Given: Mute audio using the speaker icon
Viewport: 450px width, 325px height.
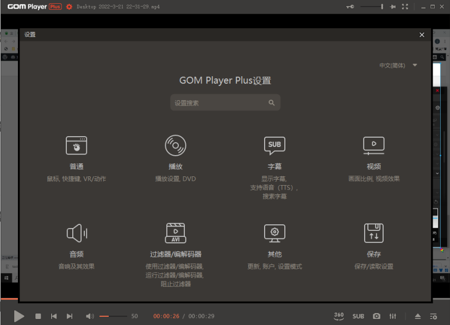Looking at the screenshot, I should point(90,316).
